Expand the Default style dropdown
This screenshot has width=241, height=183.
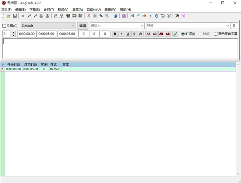[73, 26]
